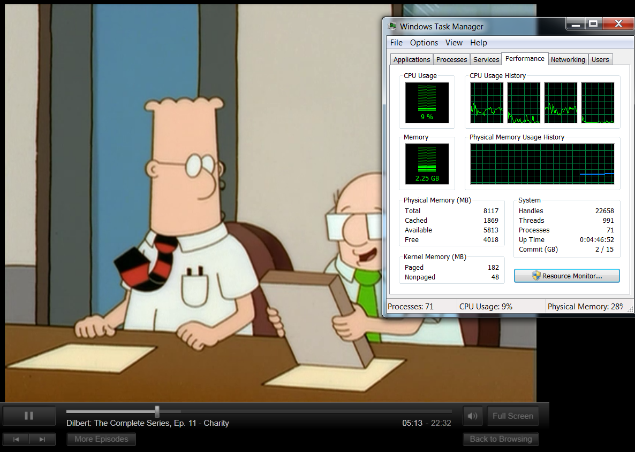Open the Help menu in Task Manager
Viewport: 635px width, 452px height.
(478, 42)
